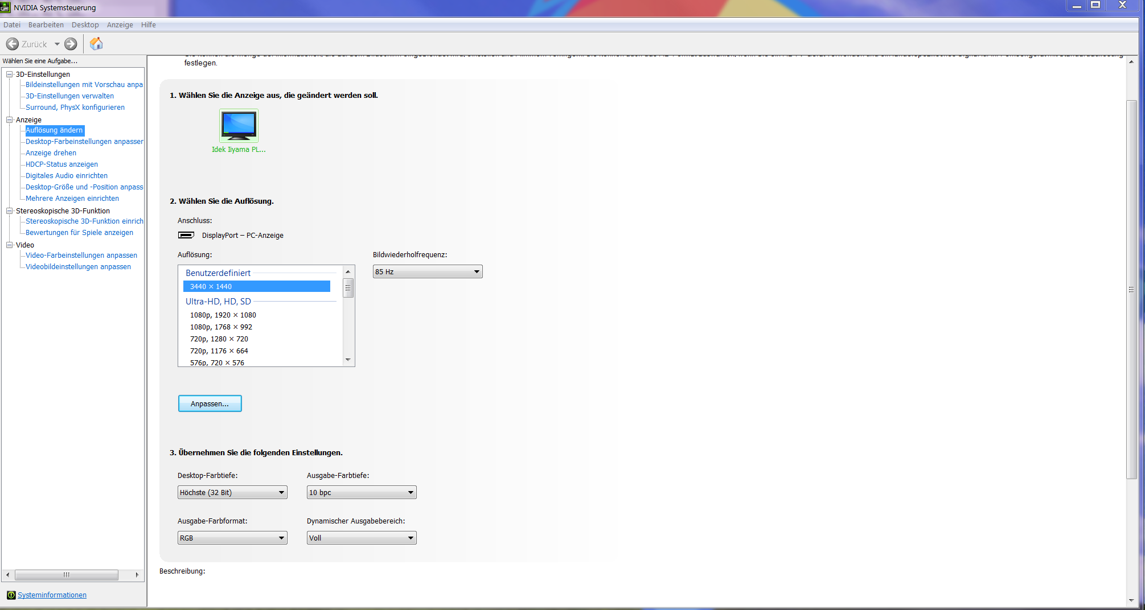Open the Systeminformationen link
The image size is (1145, 610).
(52, 595)
